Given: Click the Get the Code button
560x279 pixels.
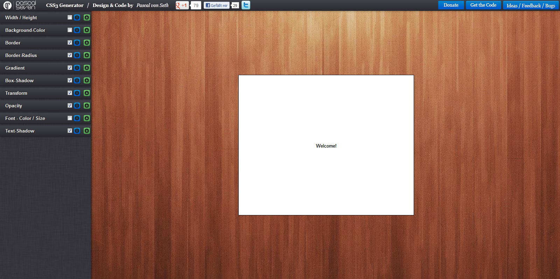Looking at the screenshot, I should pos(483,5).
